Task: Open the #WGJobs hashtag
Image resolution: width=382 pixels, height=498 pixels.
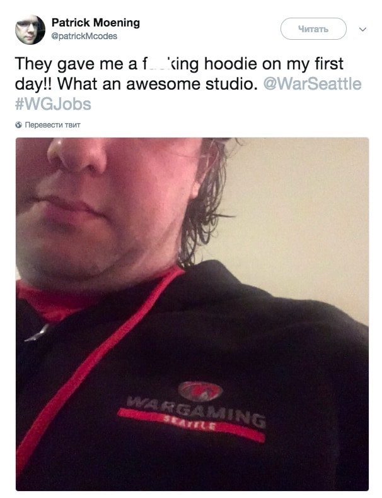Action: (x=53, y=104)
